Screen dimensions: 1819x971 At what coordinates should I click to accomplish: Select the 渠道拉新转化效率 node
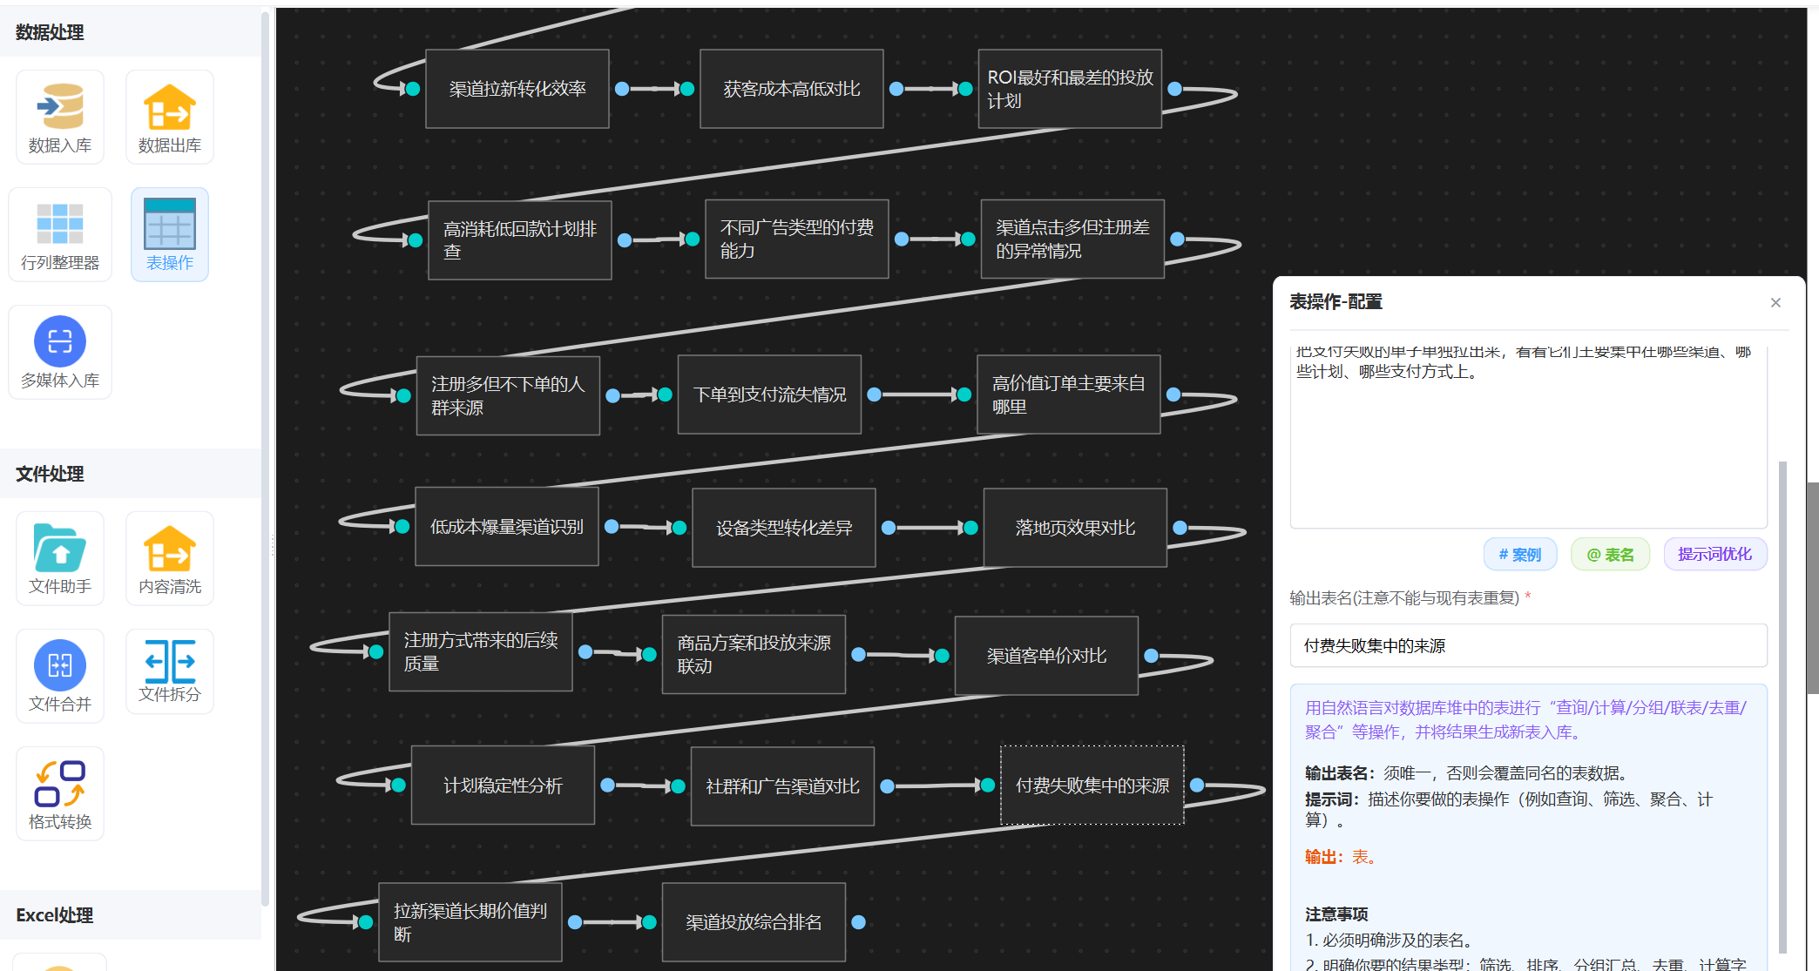(x=517, y=89)
